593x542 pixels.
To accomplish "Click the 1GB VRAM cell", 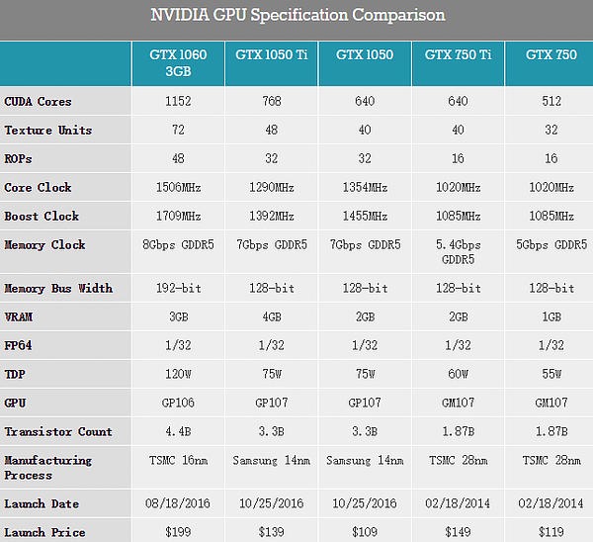I will (x=551, y=316).
